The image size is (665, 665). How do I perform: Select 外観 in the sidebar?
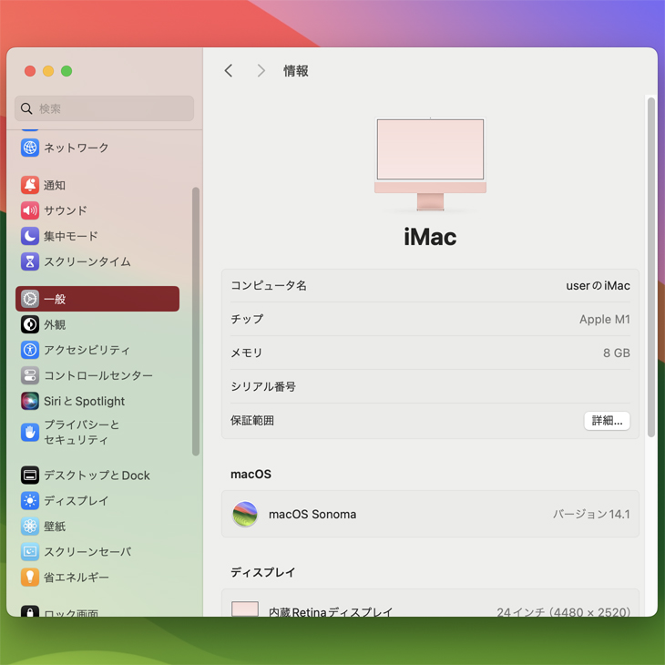pyautogui.click(x=97, y=324)
